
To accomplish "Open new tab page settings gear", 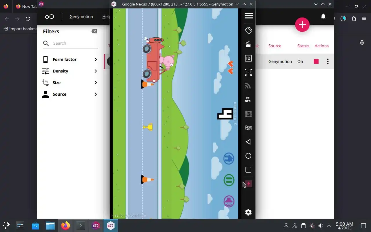I will [362, 42].
